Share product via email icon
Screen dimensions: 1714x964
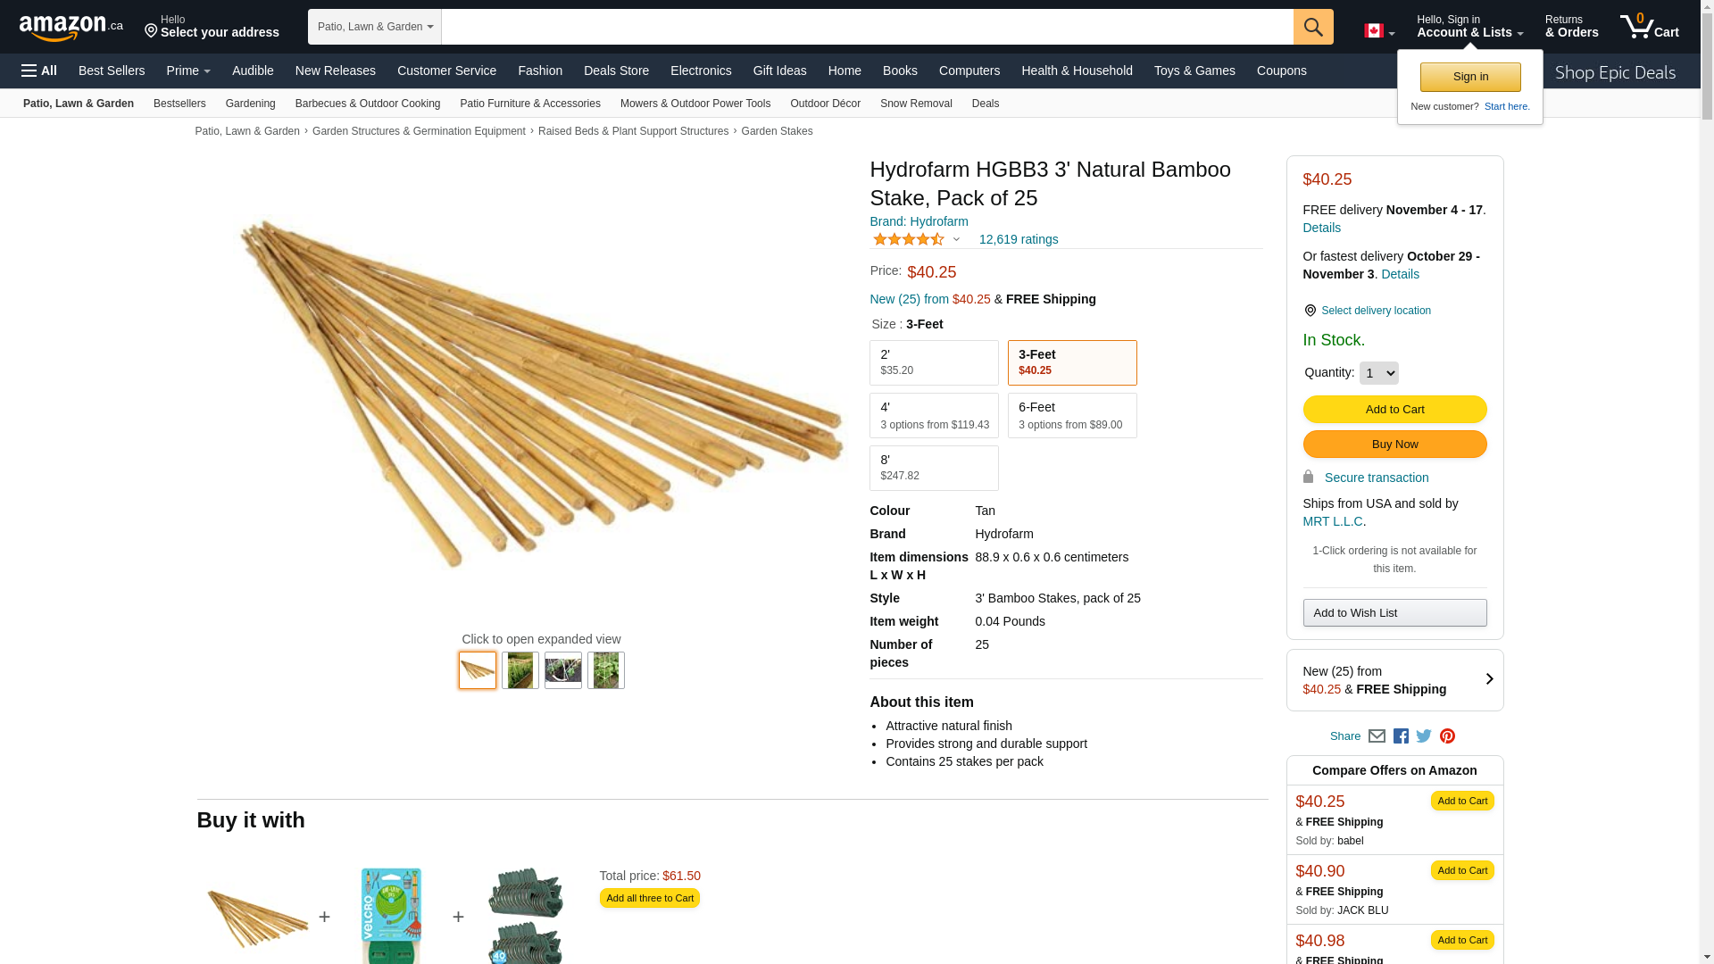point(1377,736)
